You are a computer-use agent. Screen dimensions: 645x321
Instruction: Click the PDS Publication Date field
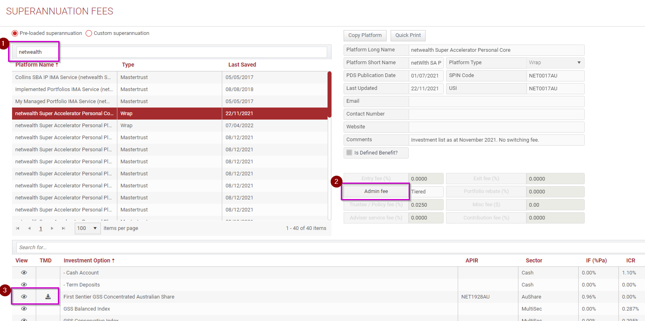pos(426,76)
